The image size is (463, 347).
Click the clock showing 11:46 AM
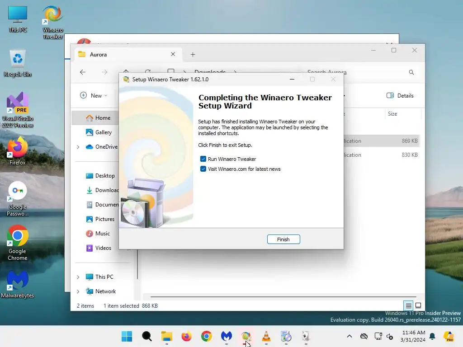coord(413,333)
